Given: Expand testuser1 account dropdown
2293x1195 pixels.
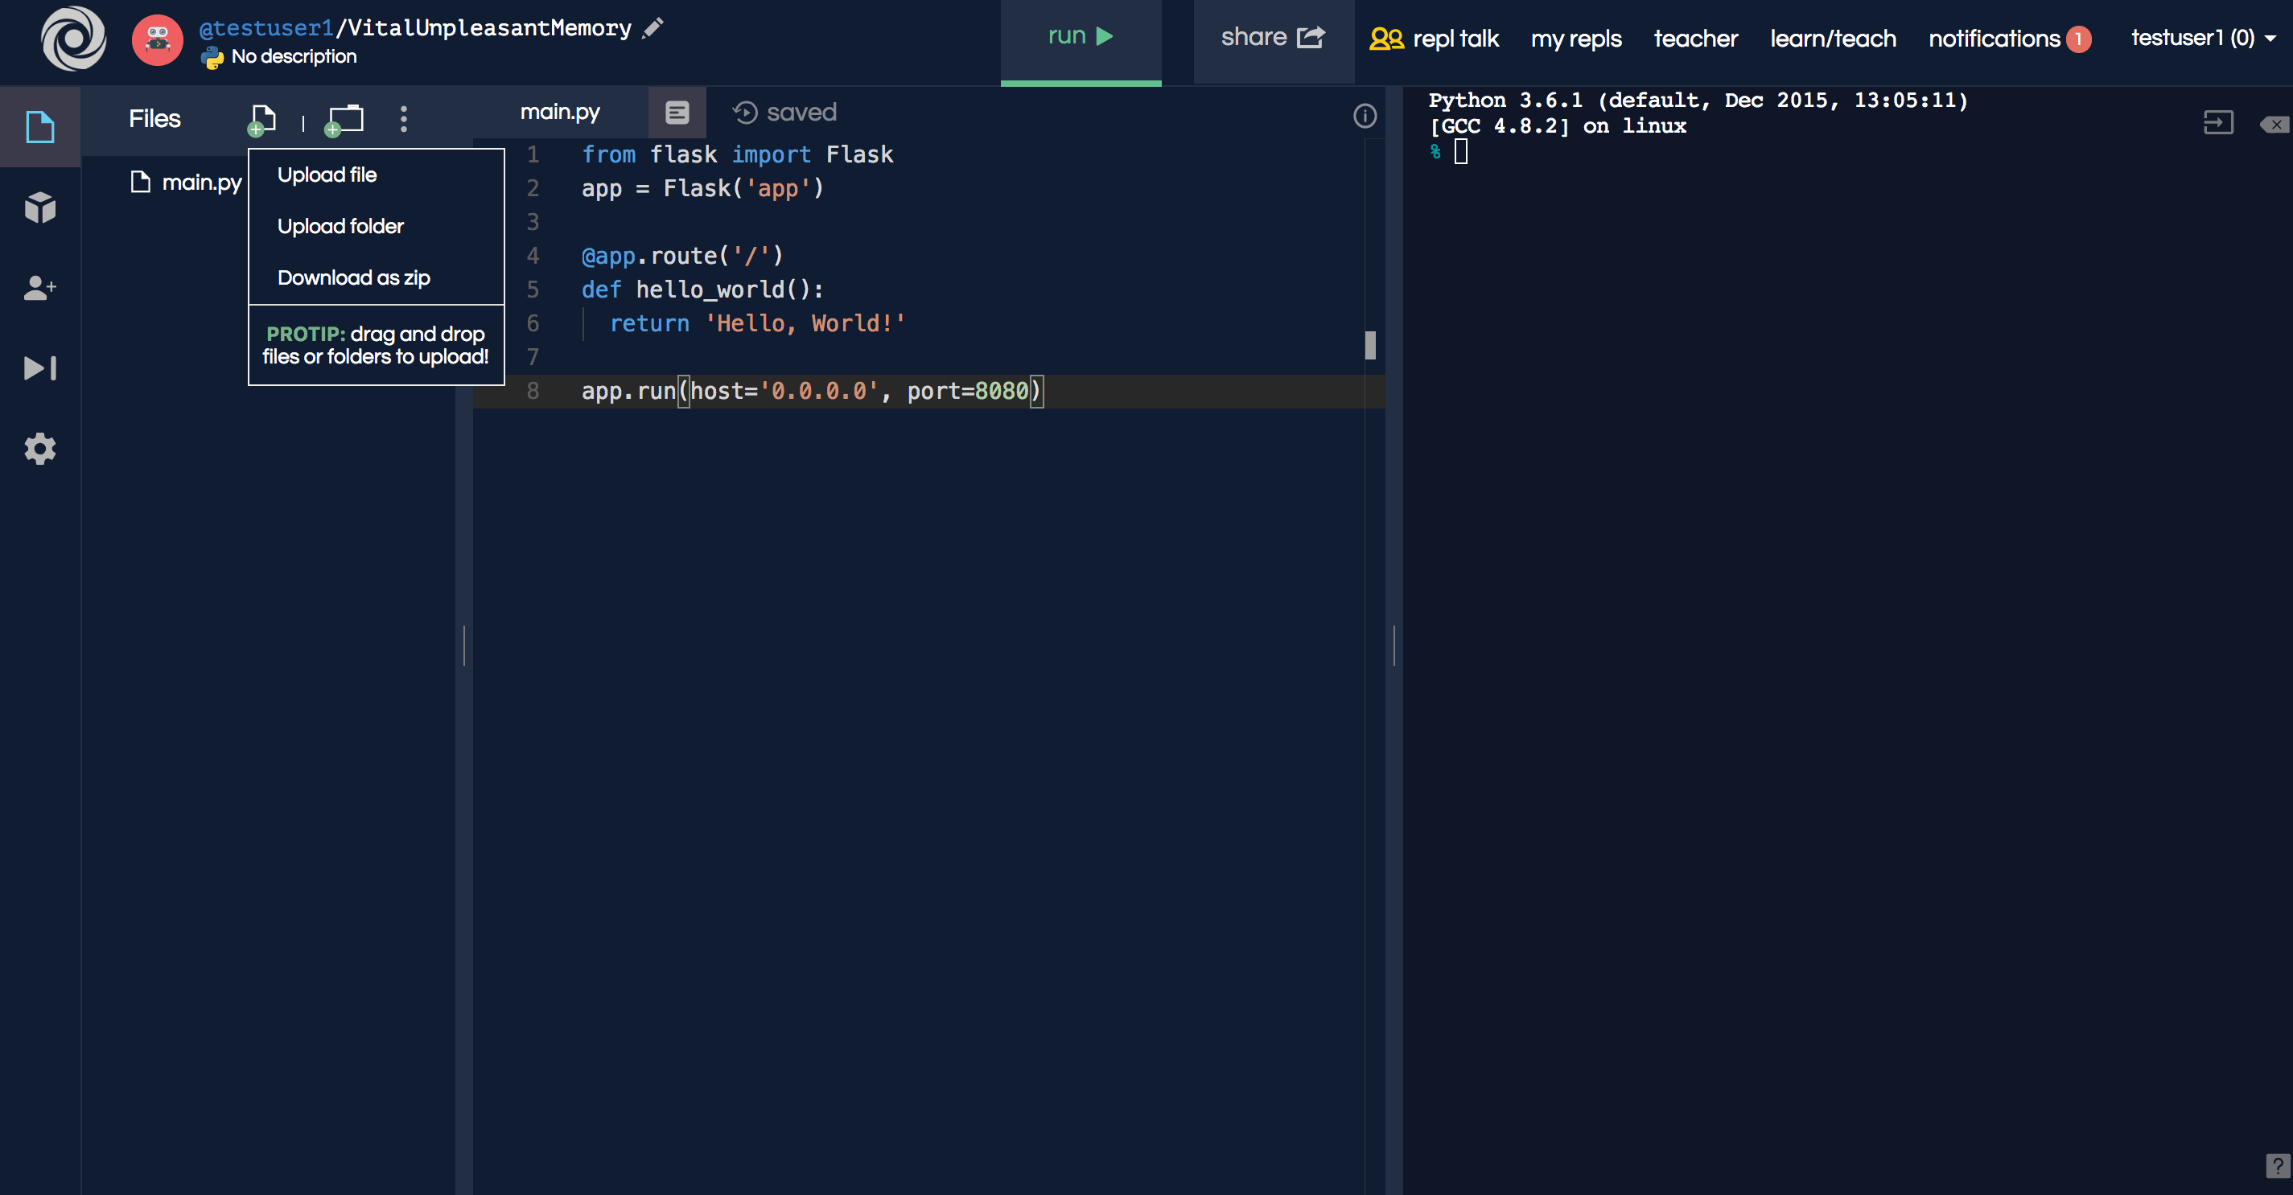Looking at the screenshot, I should click(2203, 37).
